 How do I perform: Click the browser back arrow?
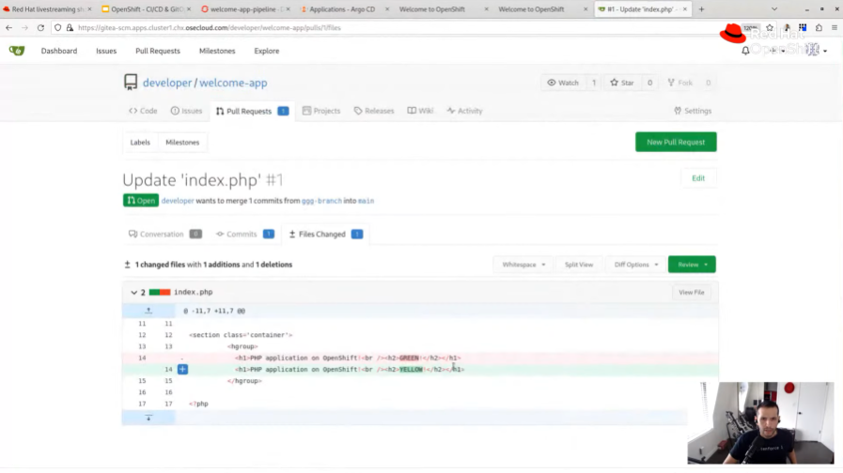[9, 27]
